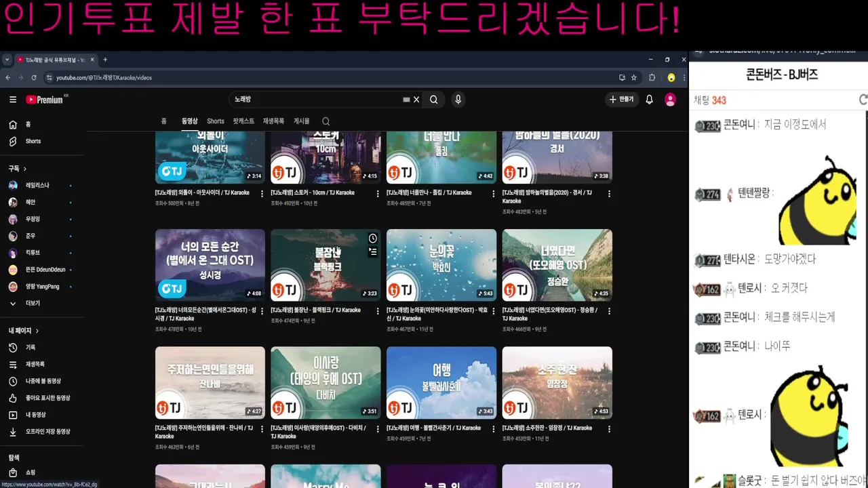Start voice search with the microphone icon
Viewport: 868px width, 488px height.
[458, 100]
